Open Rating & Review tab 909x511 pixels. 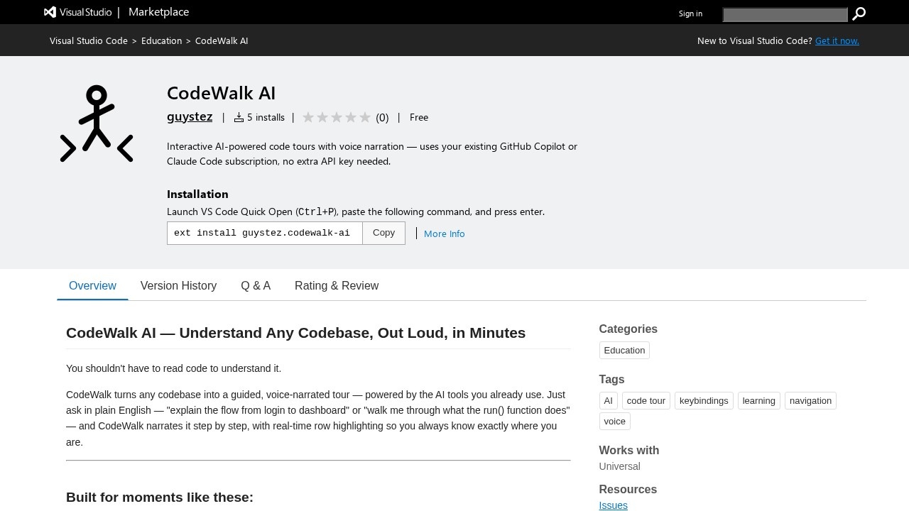pyautogui.click(x=337, y=285)
